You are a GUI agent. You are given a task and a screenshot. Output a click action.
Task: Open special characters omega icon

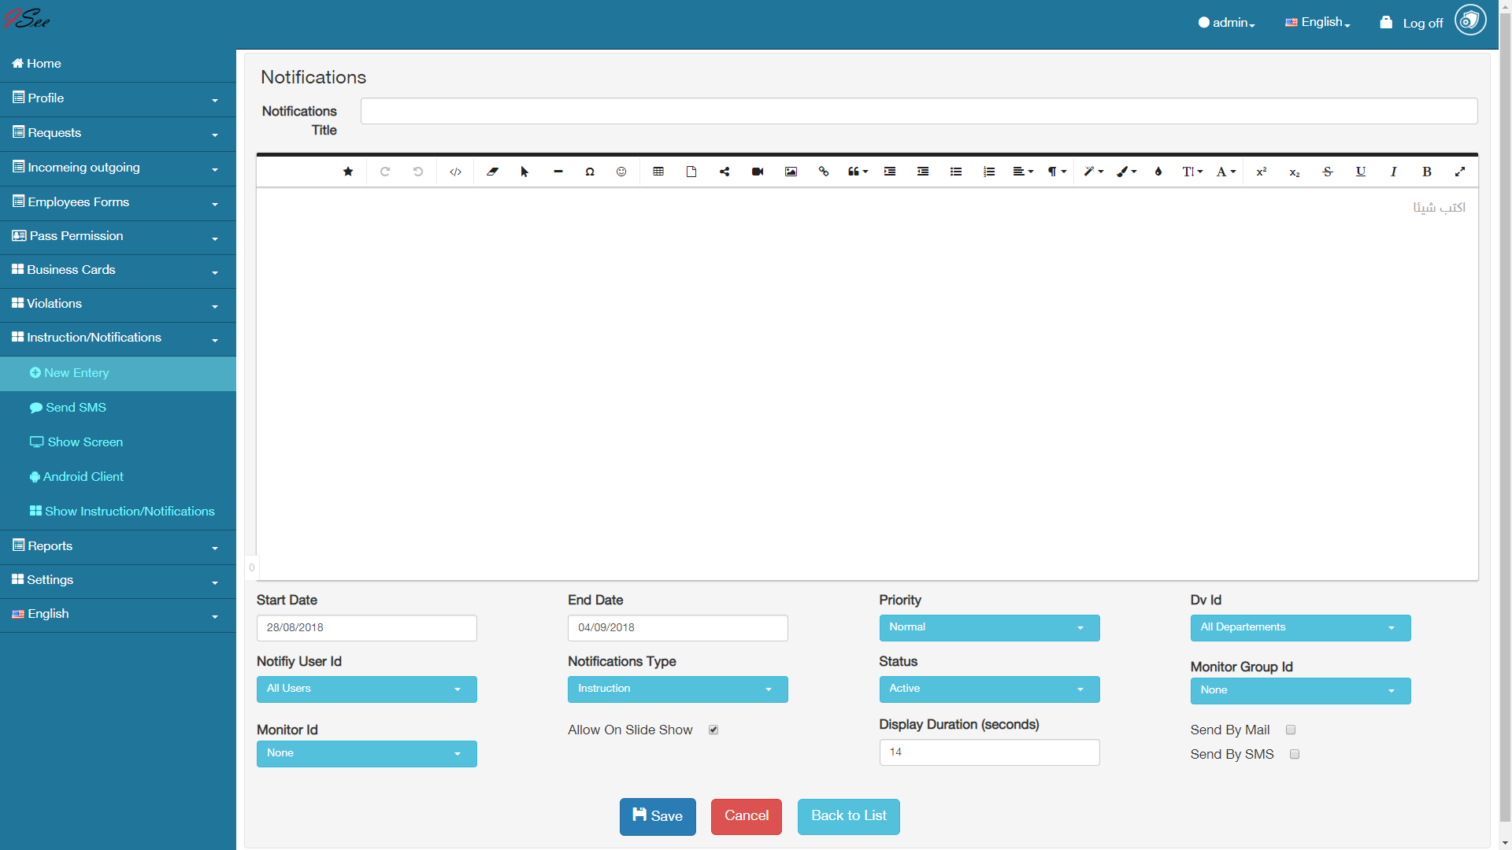[590, 172]
